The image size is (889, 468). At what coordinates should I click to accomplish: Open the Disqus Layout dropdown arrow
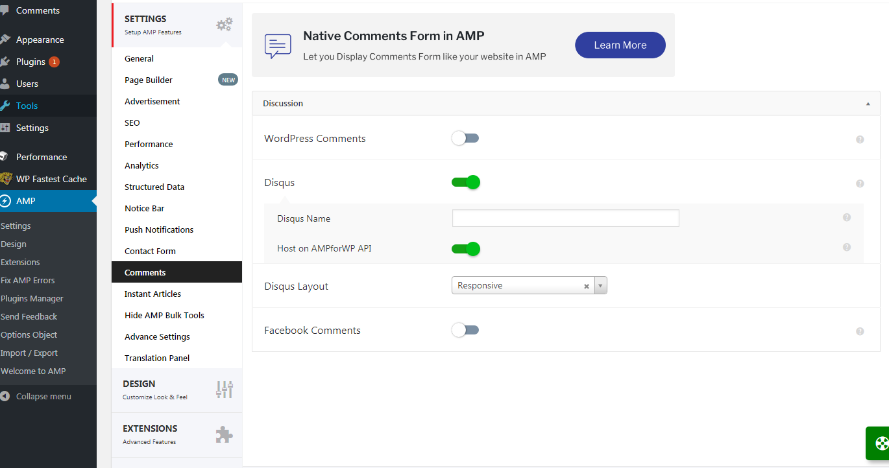(x=600, y=286)
